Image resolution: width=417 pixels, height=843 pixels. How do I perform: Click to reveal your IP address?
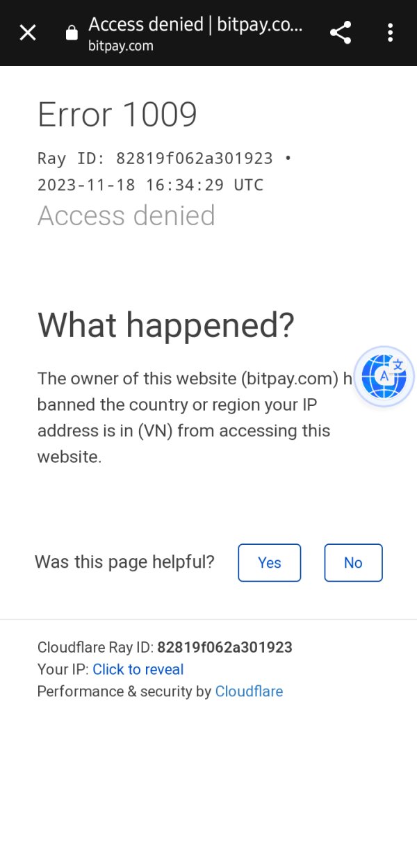point(138,669)
